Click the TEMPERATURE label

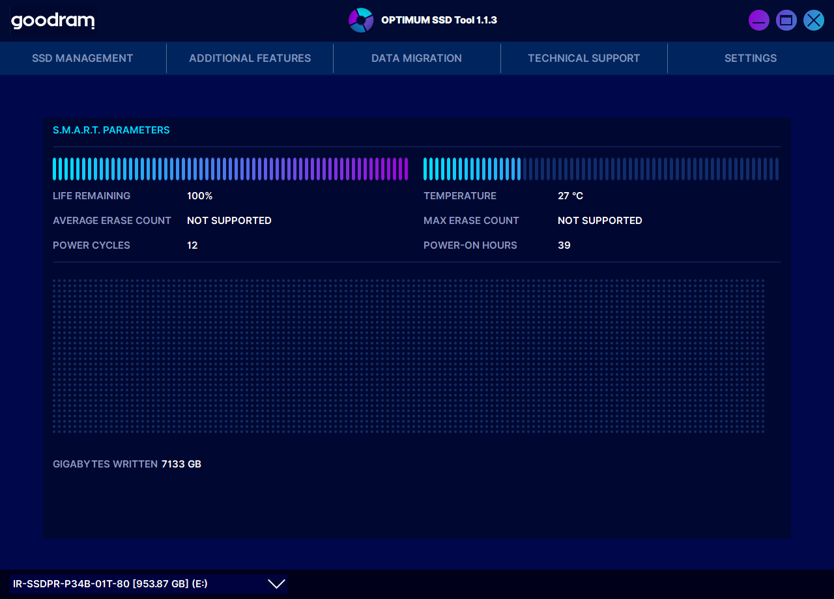[460, 196]
